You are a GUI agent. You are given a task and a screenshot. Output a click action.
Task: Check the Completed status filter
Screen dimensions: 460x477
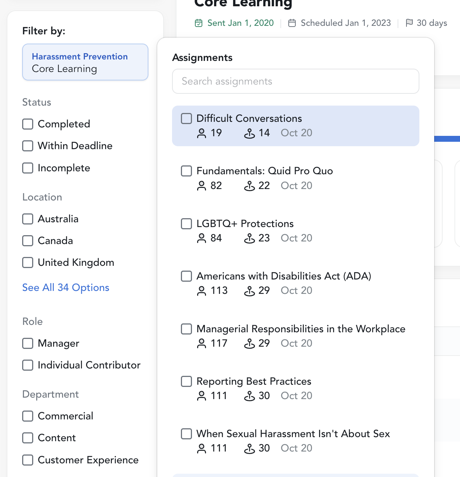click(28, 124)
